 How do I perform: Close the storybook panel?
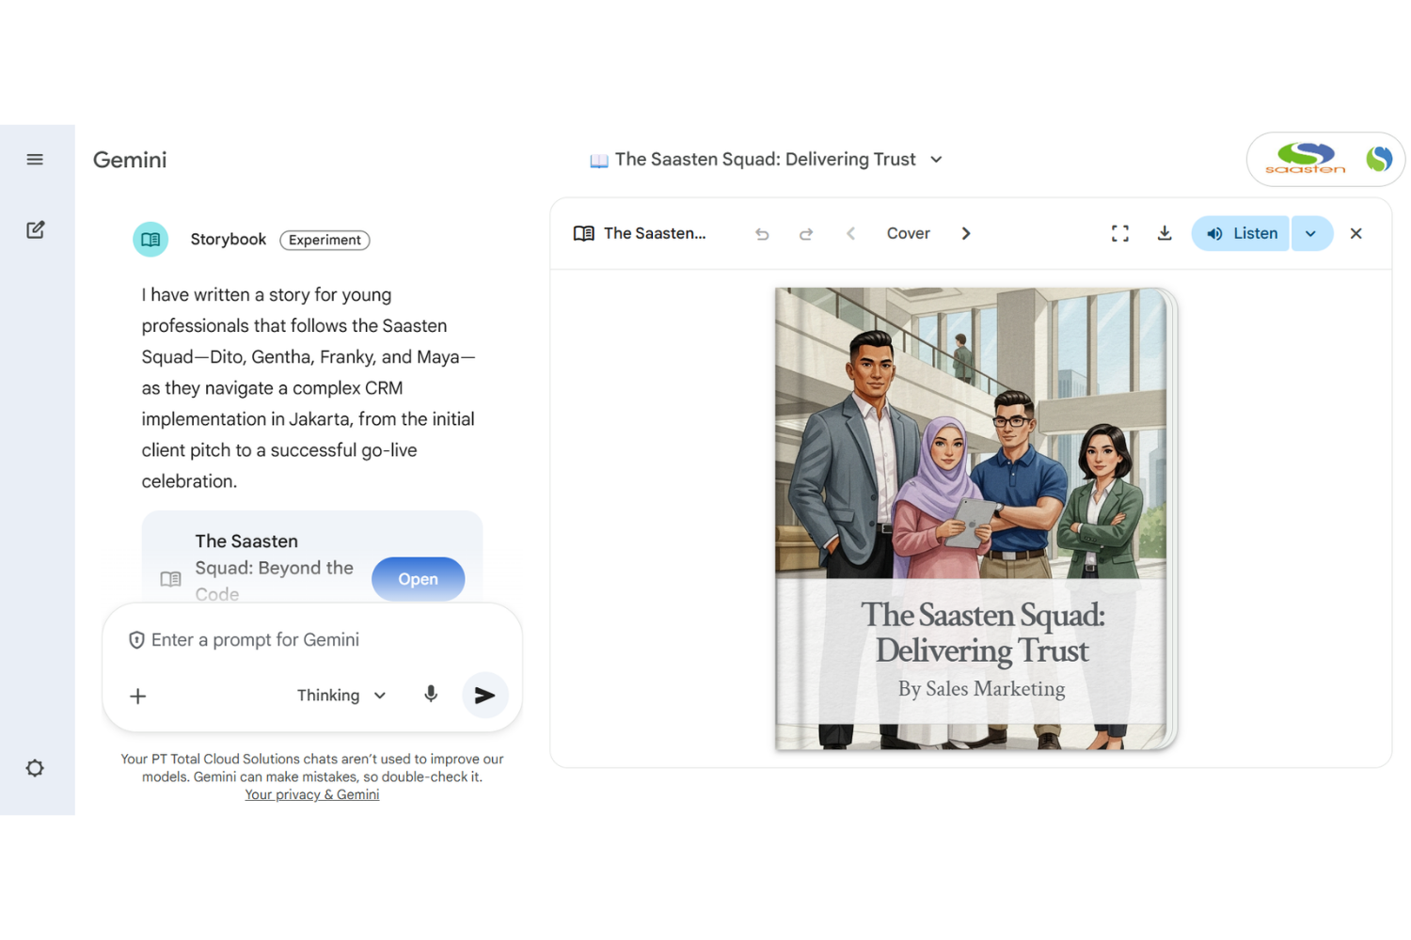1356,234
